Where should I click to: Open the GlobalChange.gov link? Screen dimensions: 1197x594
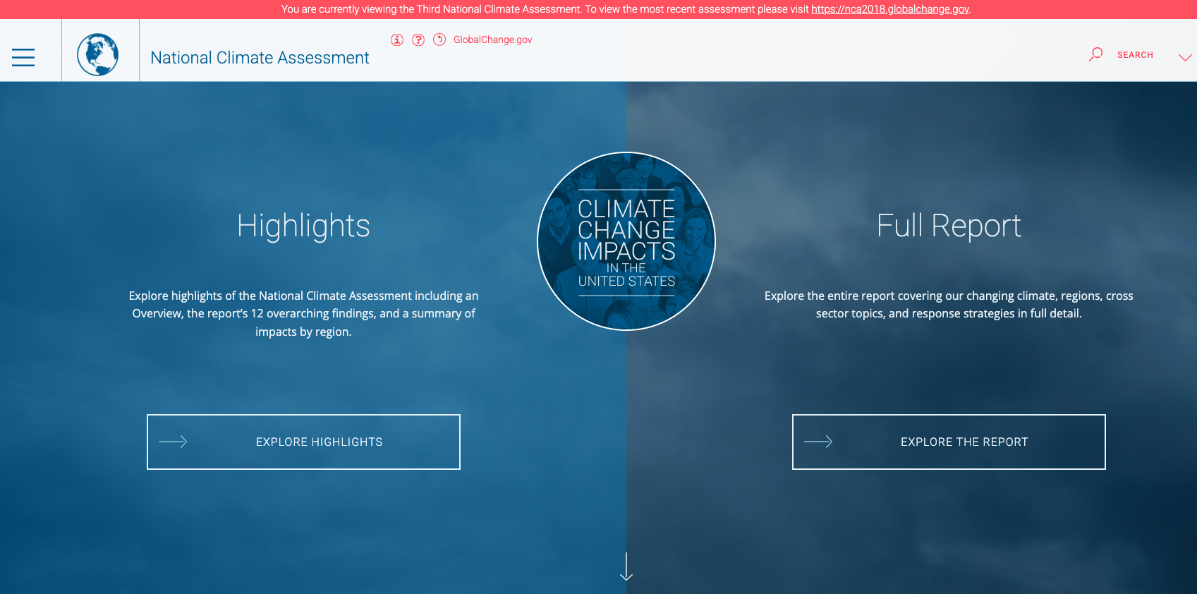[x=492, y=40]
